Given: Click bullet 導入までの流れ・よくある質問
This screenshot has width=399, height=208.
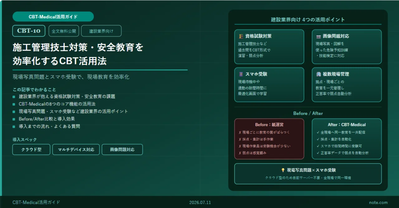Looking at the screenshot, I should pos(49,126).
